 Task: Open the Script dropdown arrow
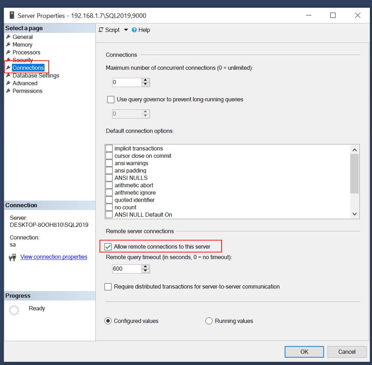click(x=126, y=30)
